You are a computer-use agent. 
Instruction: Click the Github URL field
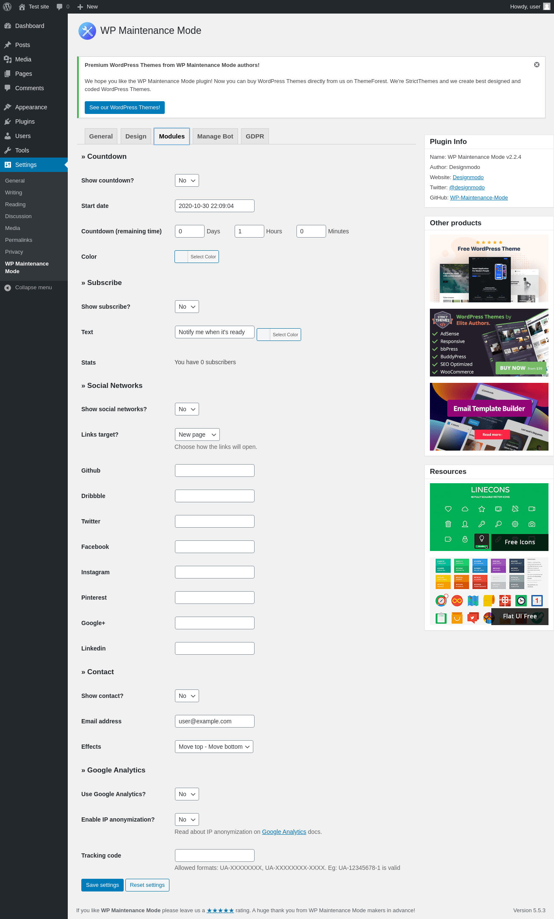pyautogui.click(x=215, y=471)
